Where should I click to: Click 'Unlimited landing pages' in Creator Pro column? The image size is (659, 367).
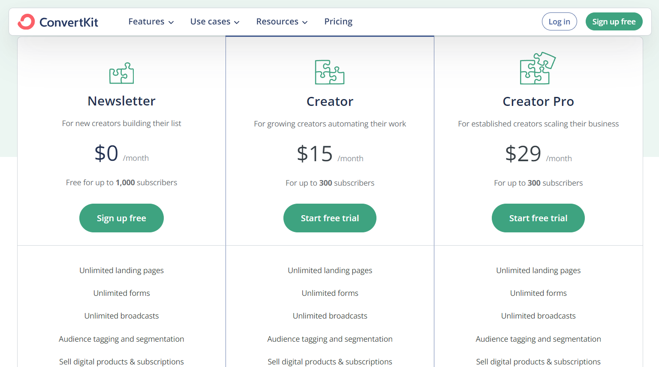point(538,271)
